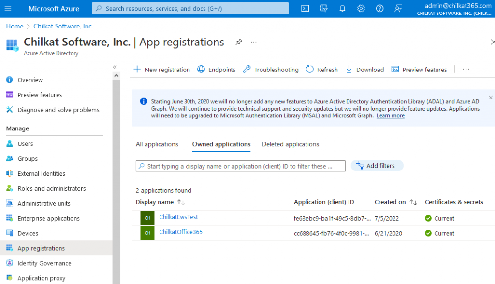
Task: Click the filter by display name box
Action: point(240,166)
